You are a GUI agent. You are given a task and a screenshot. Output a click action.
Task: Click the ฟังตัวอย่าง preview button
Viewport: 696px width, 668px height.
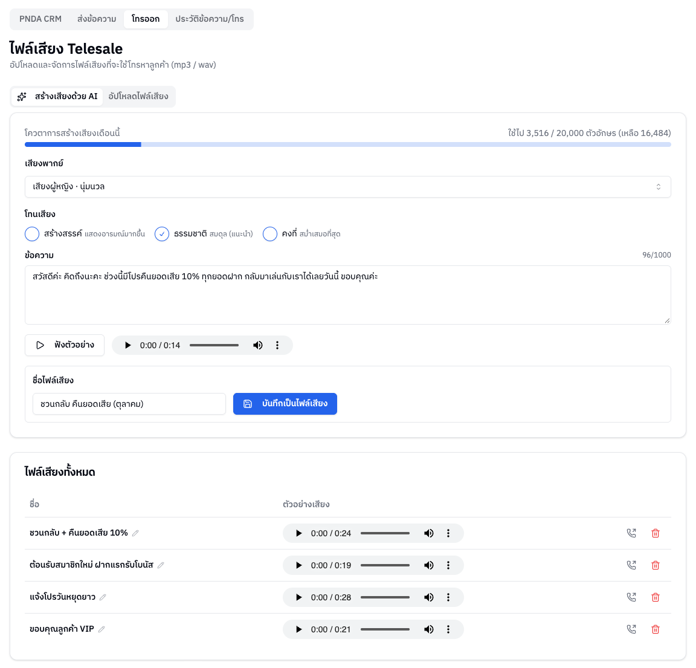65,345
